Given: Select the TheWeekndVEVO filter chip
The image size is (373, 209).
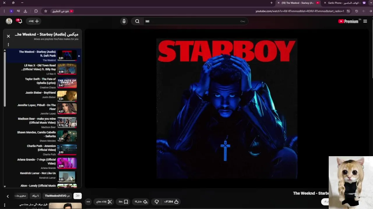Looking at the screenshot, I should [x=57, y=196].
